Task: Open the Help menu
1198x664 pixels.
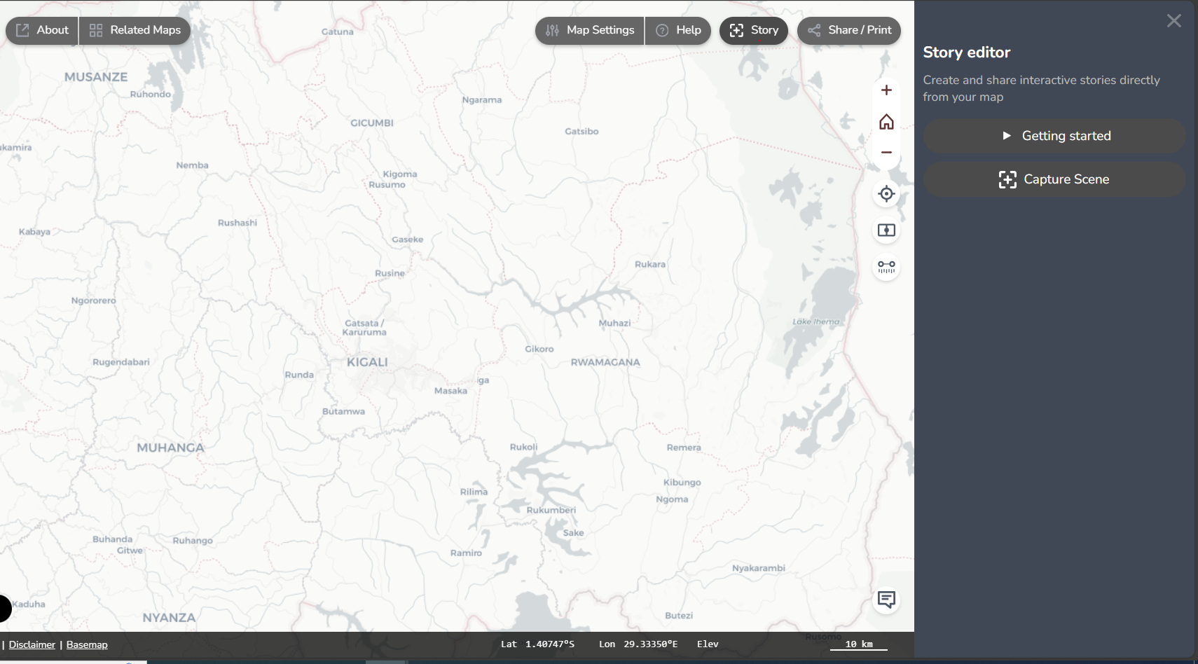Action: coord(678,30)
